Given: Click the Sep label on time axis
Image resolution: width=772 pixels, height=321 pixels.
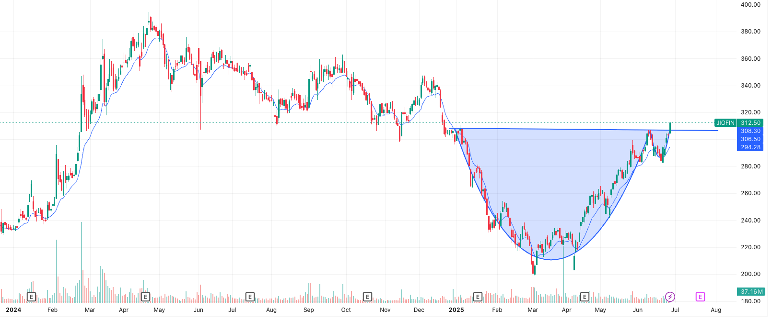Looking at the screenshot, I should [x=309, y=310].
